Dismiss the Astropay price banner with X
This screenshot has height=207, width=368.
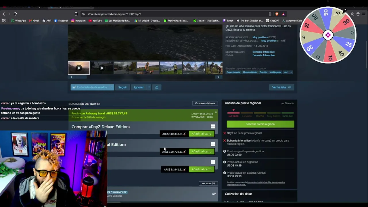coord(216,112)
